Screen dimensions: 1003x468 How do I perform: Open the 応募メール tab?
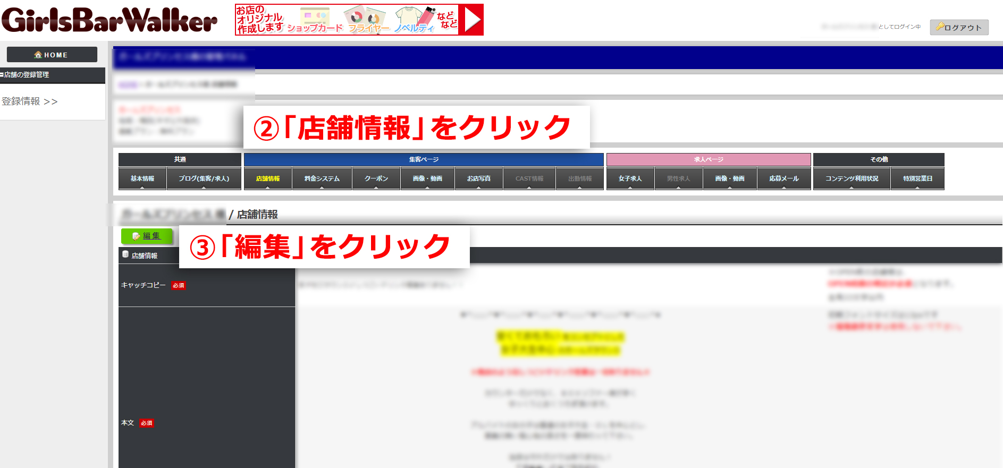pyautogui.click(x=784, y=178)
